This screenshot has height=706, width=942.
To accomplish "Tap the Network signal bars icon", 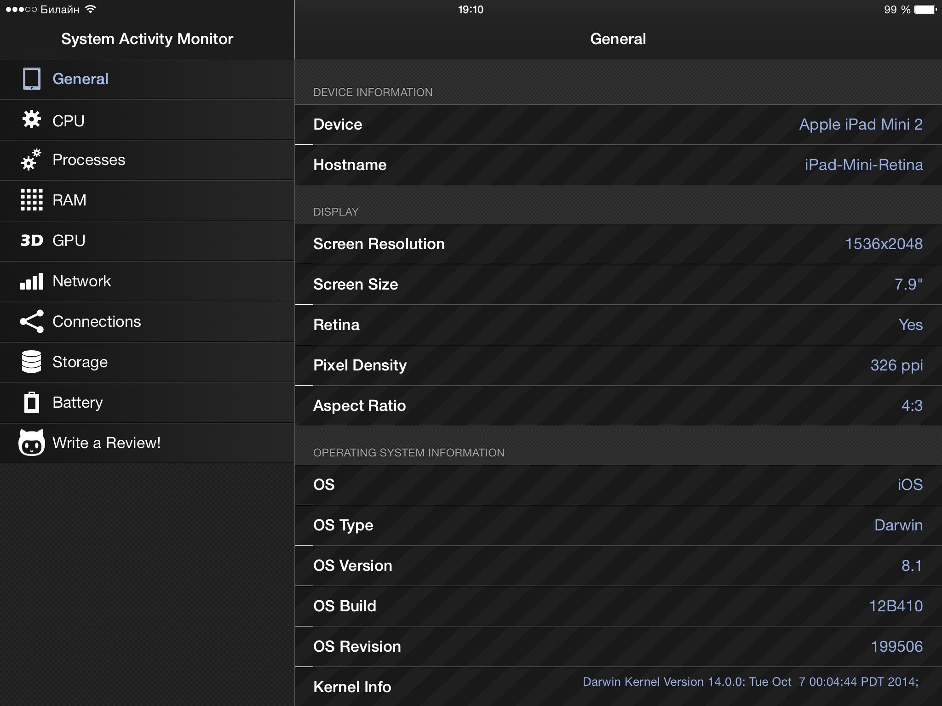I will click(32, 281).
